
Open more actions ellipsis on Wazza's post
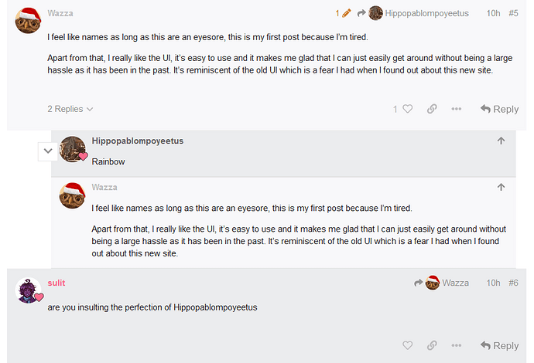[x=457, y=110]
